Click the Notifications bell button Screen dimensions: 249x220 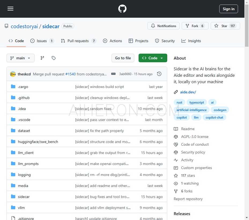pyautogui.click(x=163, y=26)
